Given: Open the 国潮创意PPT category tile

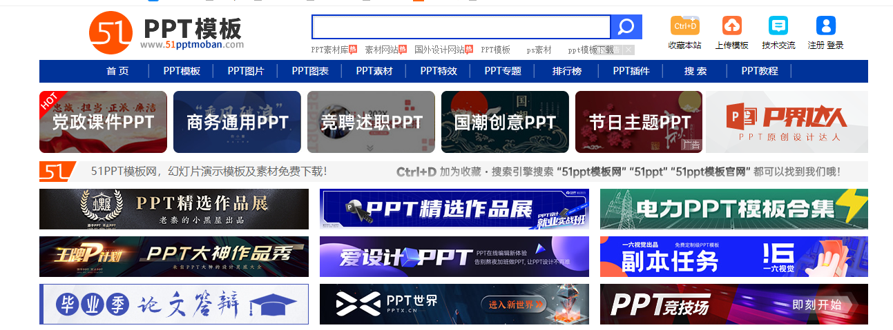Looking at the screenshot, I should [x=505, y=122].
